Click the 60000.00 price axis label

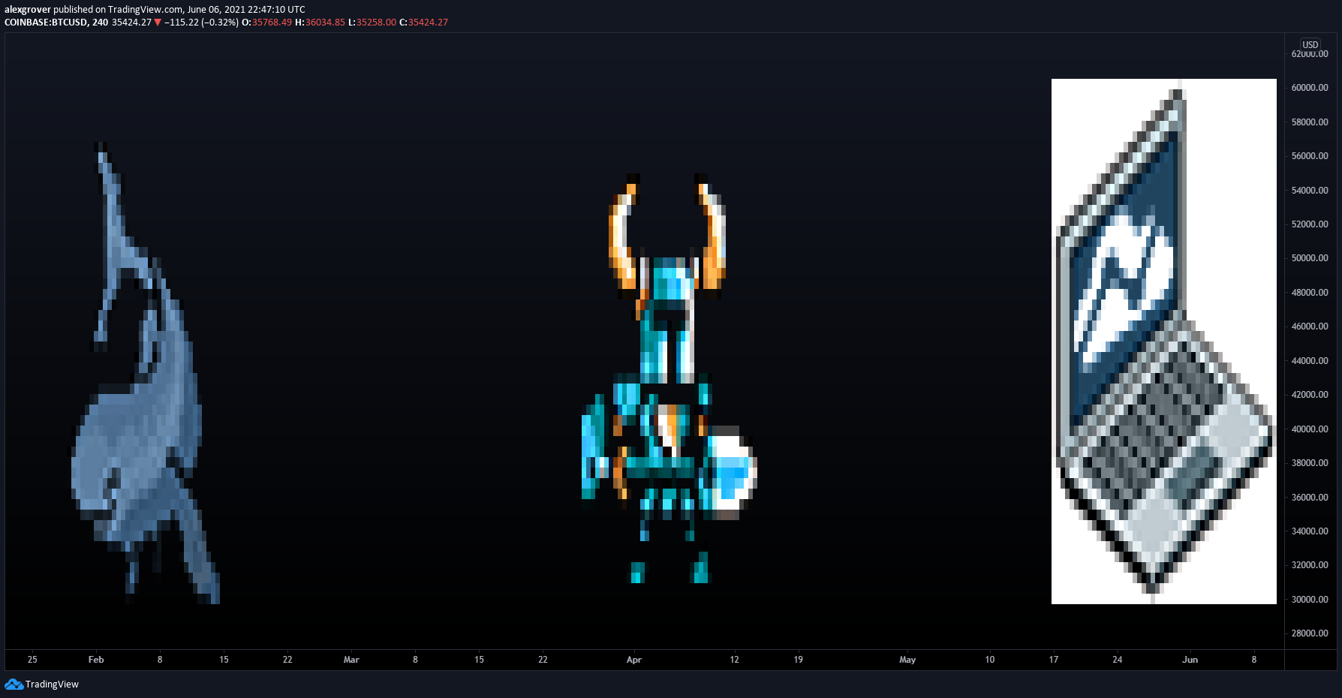tap(1310, 88)
